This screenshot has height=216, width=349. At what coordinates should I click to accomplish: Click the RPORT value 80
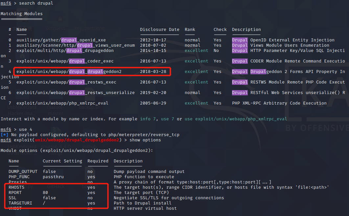(x=45, y=193)
